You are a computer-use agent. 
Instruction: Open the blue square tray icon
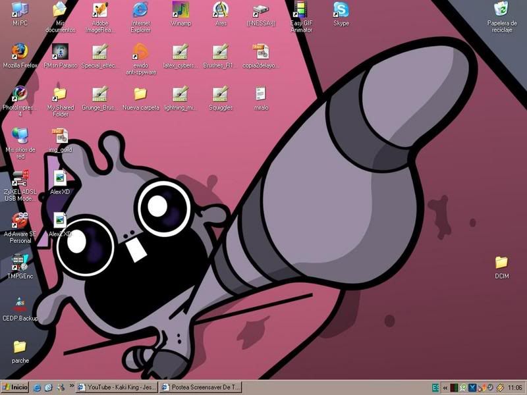click(x=472, y=388)
